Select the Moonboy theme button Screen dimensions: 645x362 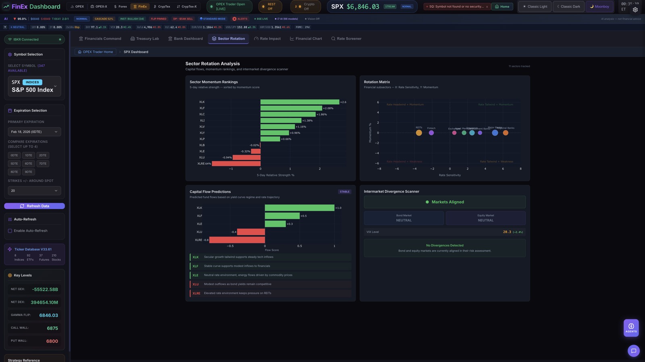pyautogui.click(x=599, y=6)
